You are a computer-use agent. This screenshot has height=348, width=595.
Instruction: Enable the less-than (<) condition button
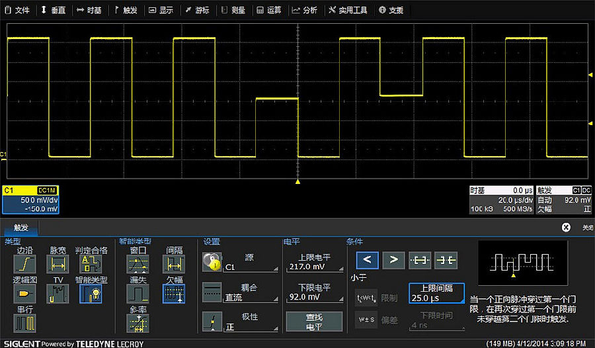368,260
